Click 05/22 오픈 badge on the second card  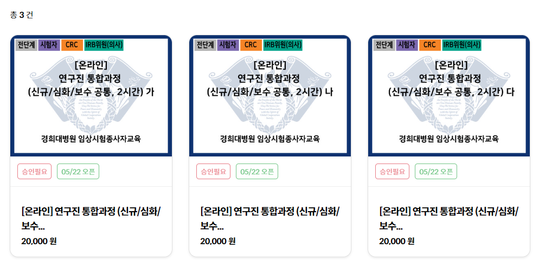257,172
